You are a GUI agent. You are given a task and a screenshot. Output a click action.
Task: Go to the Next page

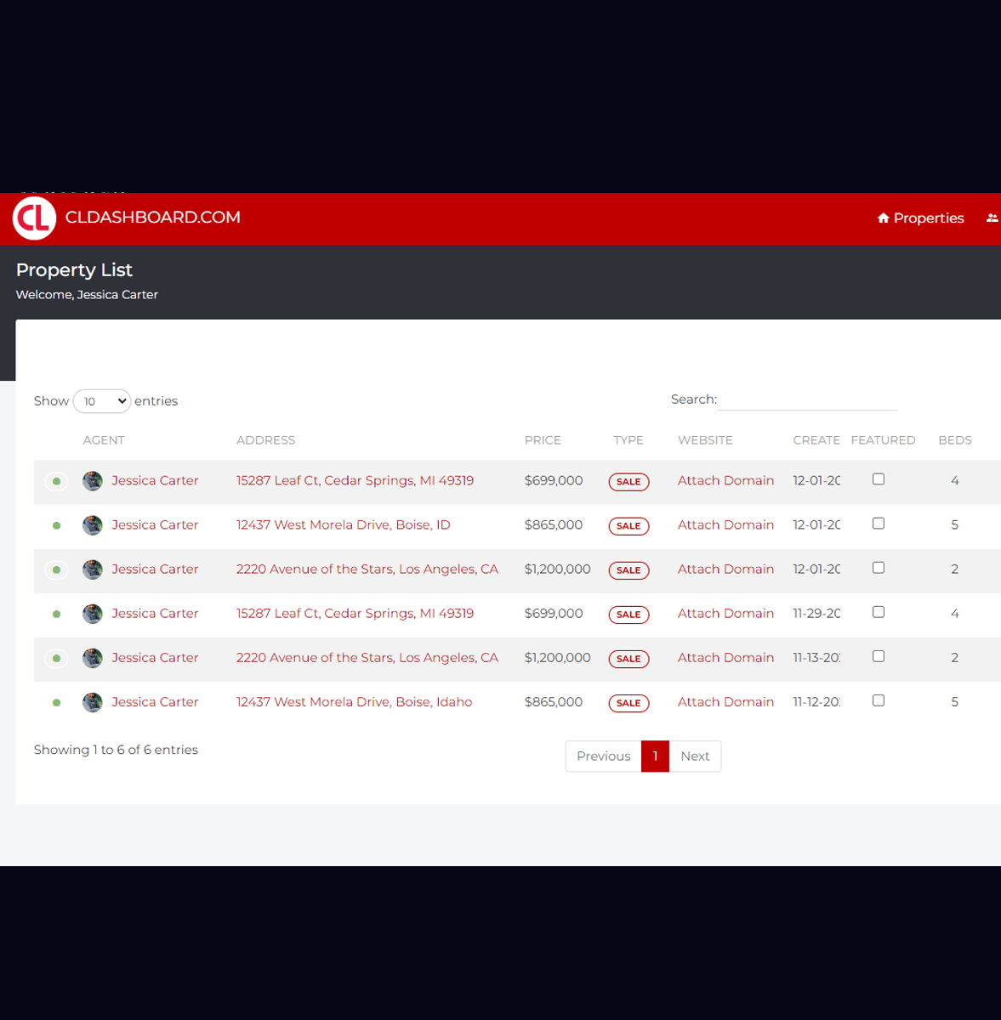[695, 756]
